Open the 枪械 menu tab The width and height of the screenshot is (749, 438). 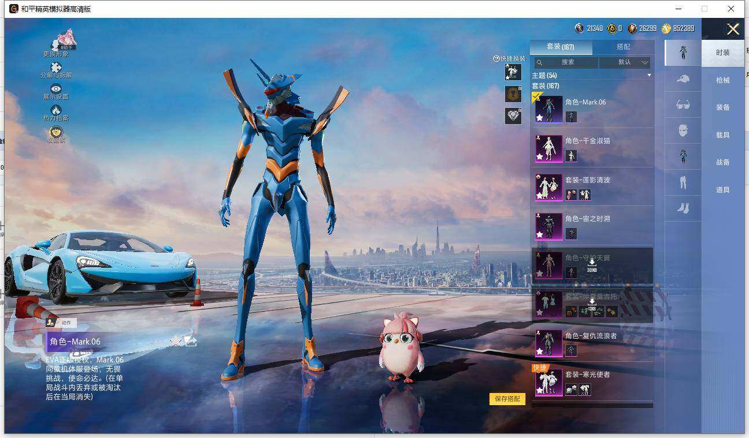coord(723,80)
